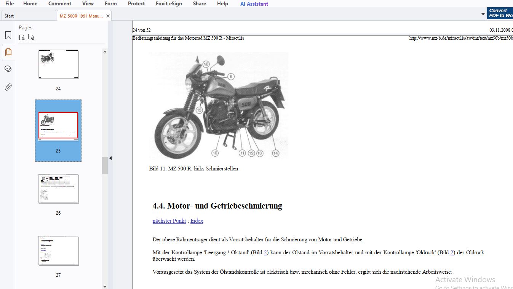Follow the 'Index' link

(x=197, y=221)
